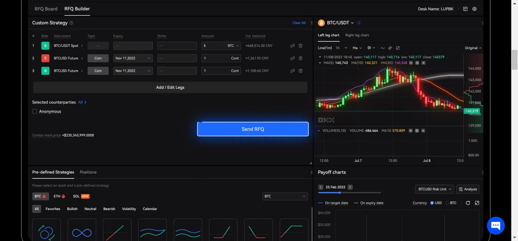Viewport: 518px width, 241px height.
Task: Switch to the RFQ Board tab
Action: click(46, 9)
